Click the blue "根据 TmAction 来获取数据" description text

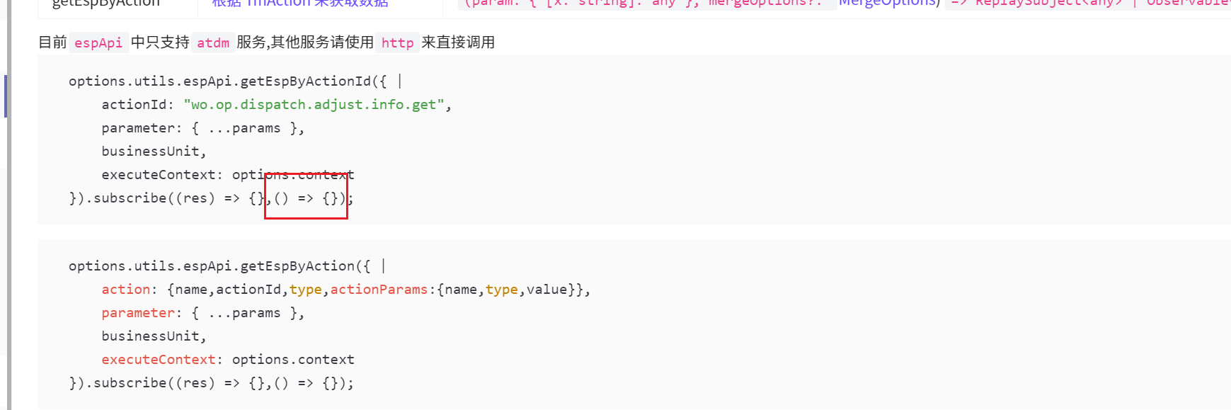[300, 4]
